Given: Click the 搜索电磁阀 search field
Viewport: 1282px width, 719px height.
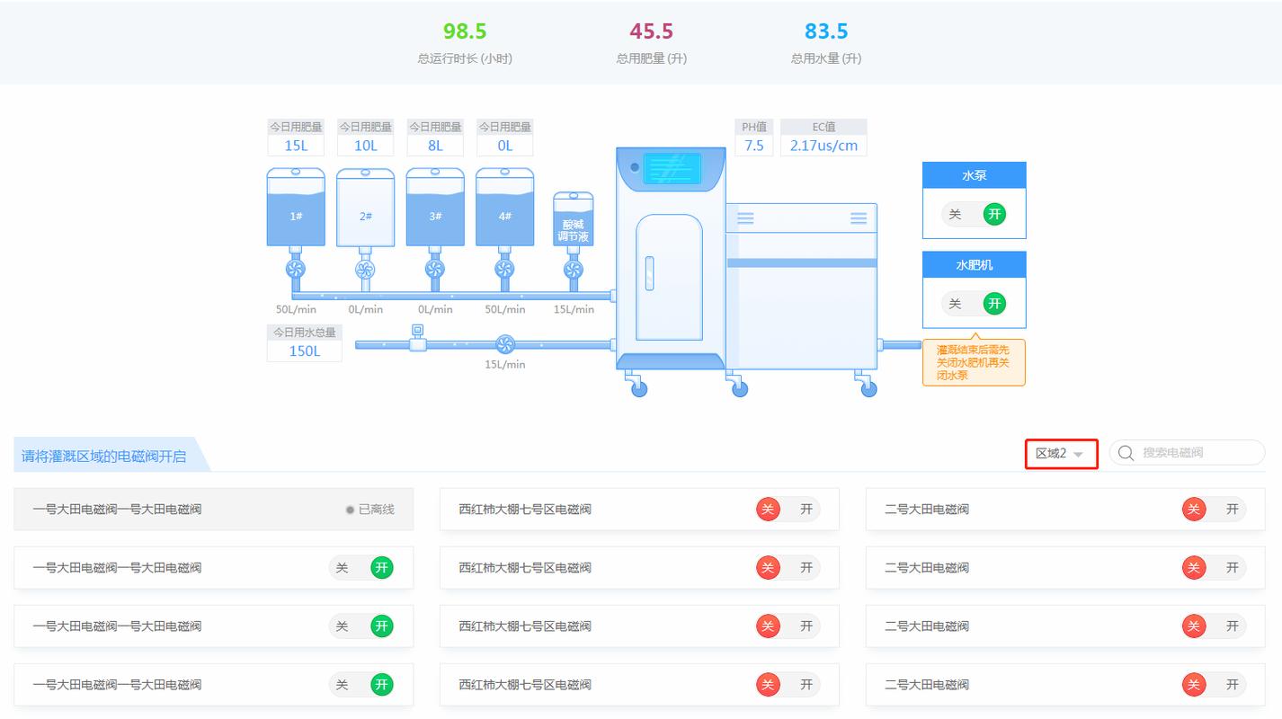Looking at the screenshot, I should [x=1187, y=452].
